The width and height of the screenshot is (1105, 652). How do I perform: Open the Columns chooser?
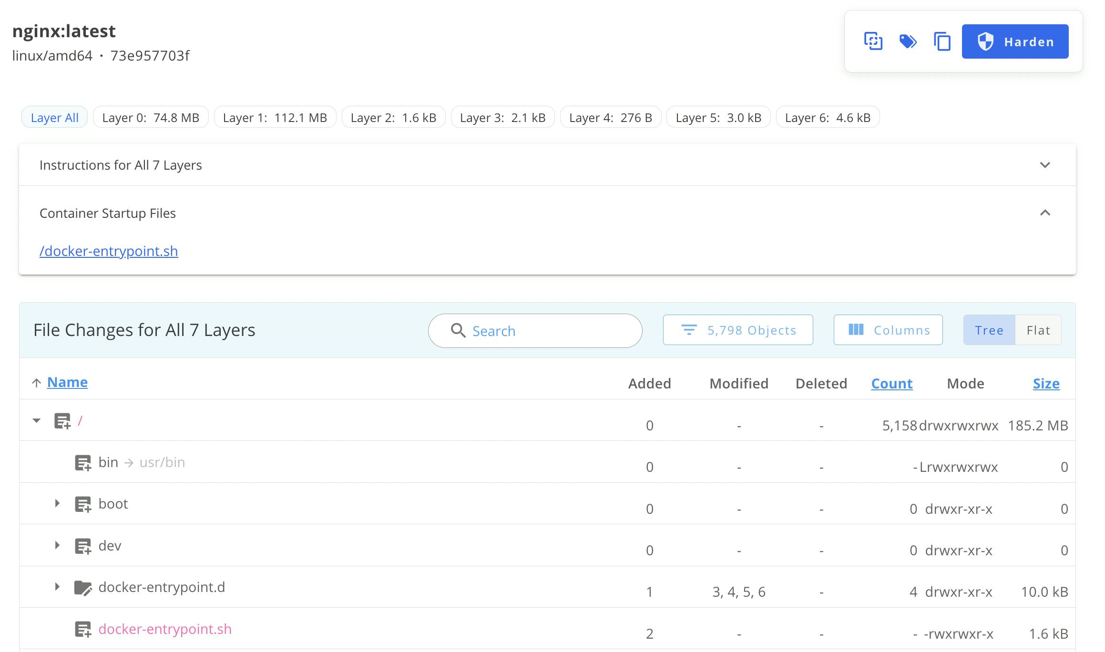(x=888, y=330)
